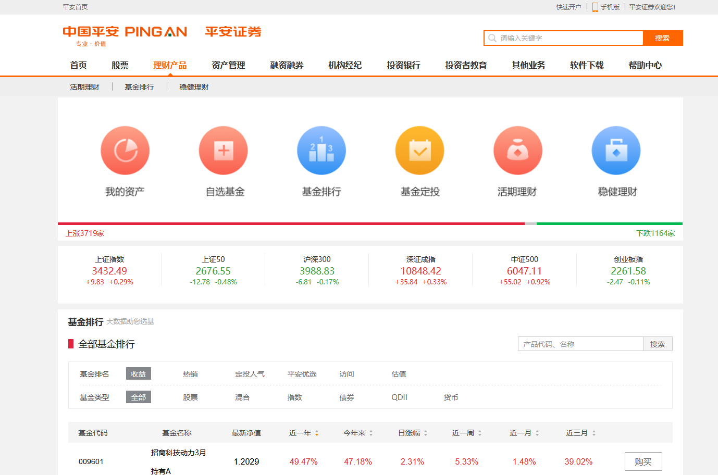Open the 基金定投 calendar icon
Viewport: 718px width, 475px height.
click(420, 151)
